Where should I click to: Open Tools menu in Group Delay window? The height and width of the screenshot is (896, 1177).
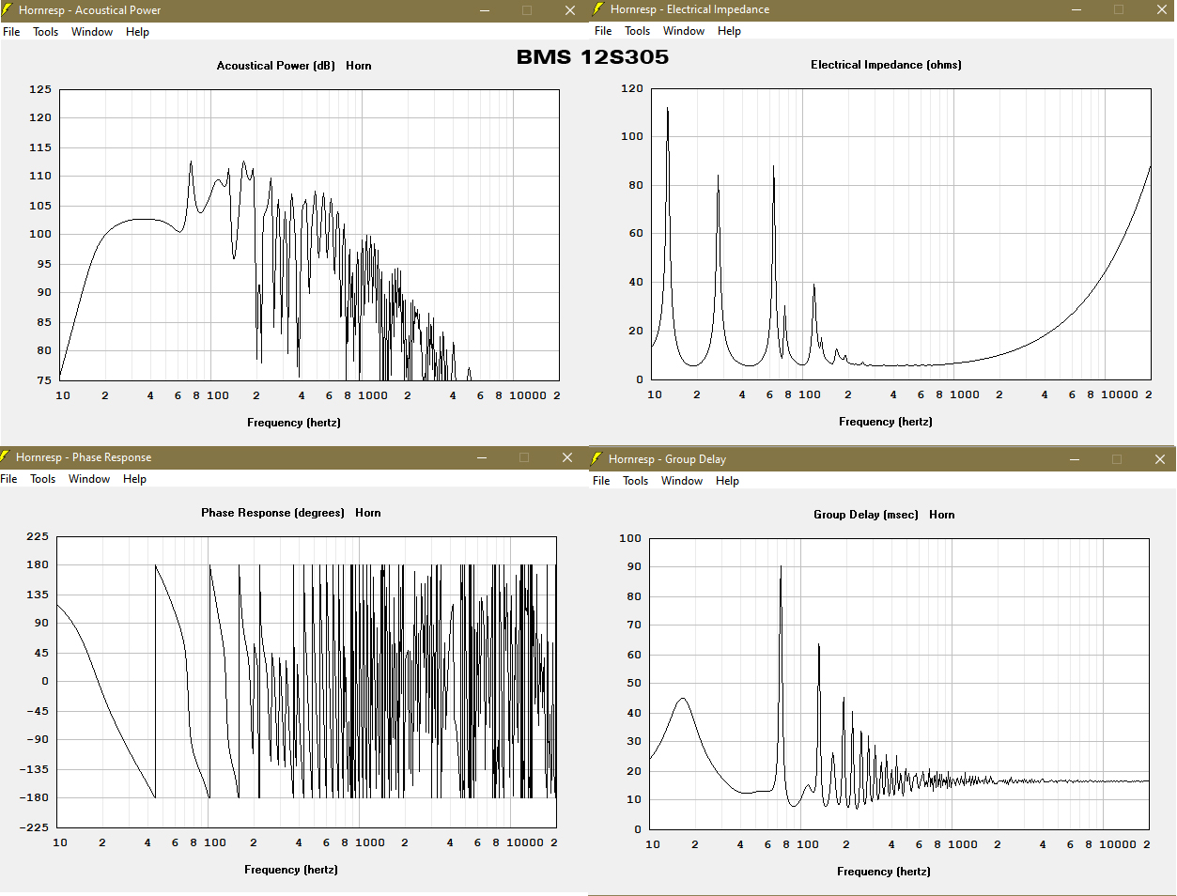pos(635,481)
